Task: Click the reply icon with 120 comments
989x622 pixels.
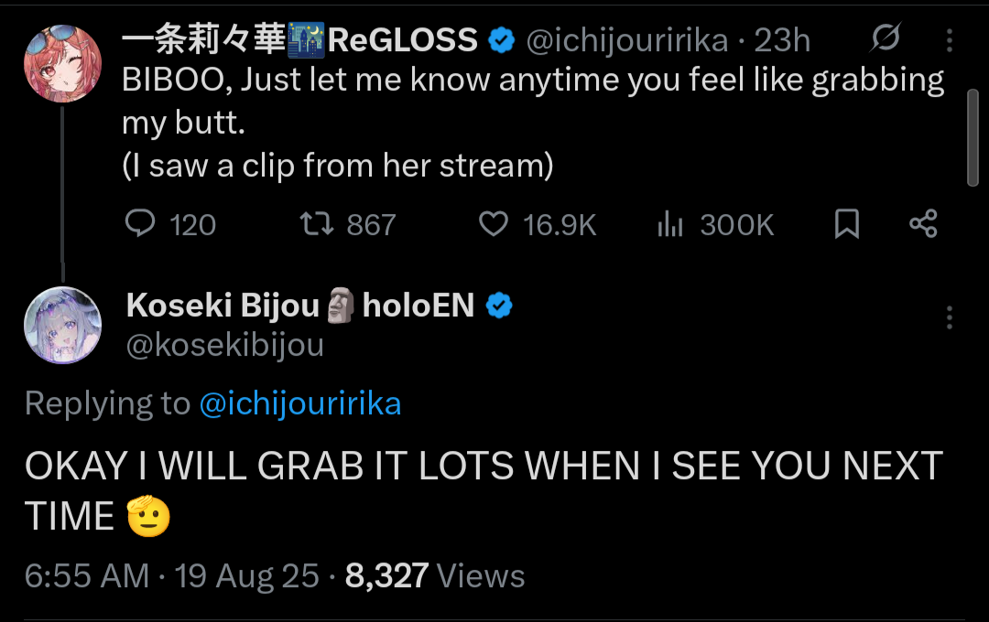Action: [140, 224]
